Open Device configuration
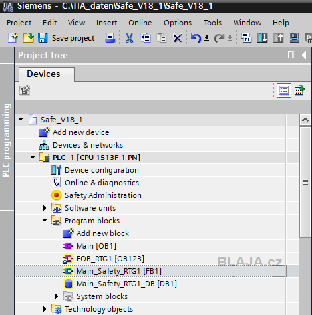 point(102,170)
